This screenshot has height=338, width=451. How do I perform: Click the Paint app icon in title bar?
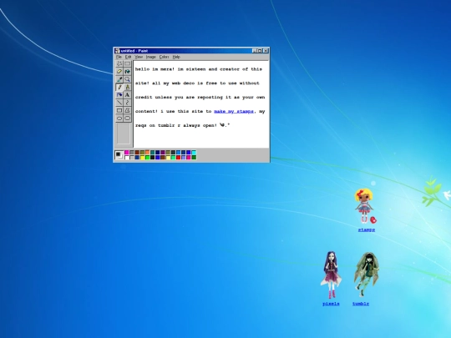tap(117, 51)
